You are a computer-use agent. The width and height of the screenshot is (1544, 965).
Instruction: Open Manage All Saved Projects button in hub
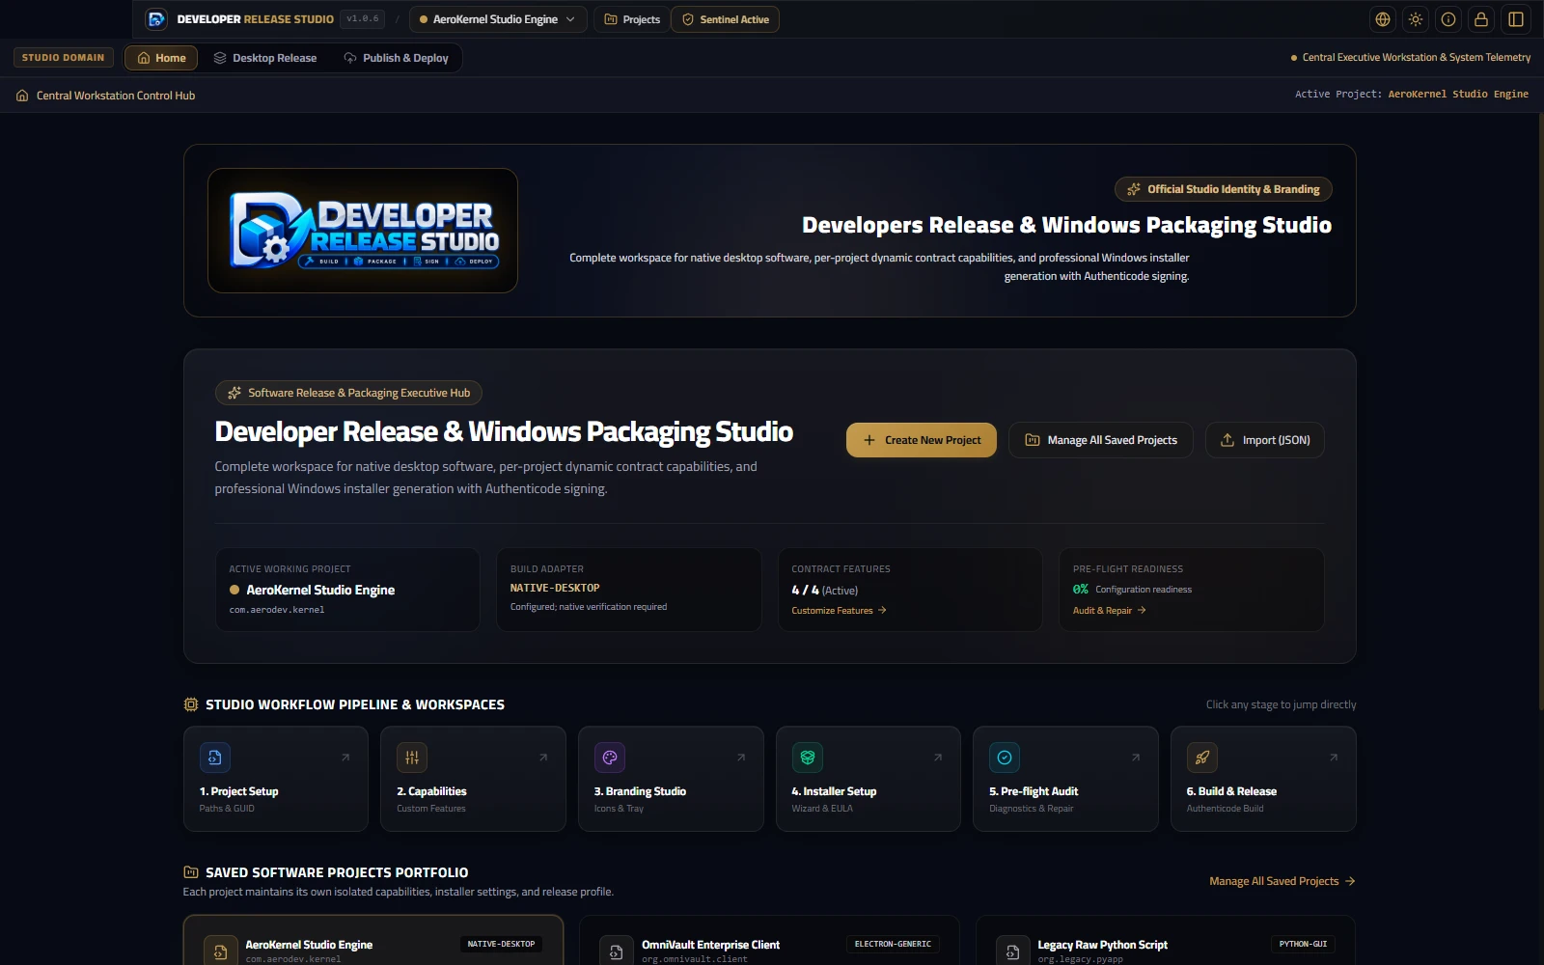1101,440
